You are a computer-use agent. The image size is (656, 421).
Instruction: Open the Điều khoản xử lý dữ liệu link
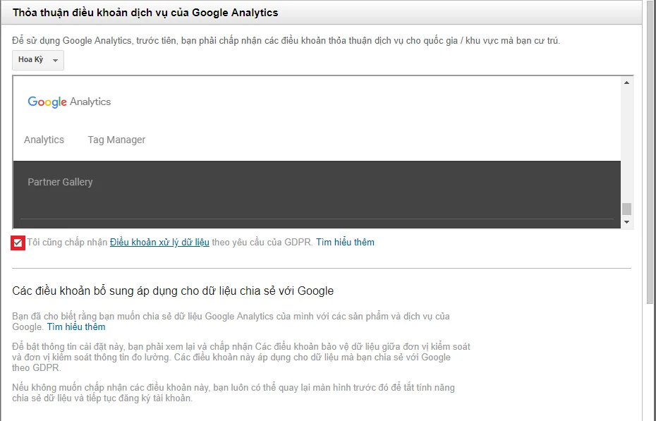coord(159,243)
